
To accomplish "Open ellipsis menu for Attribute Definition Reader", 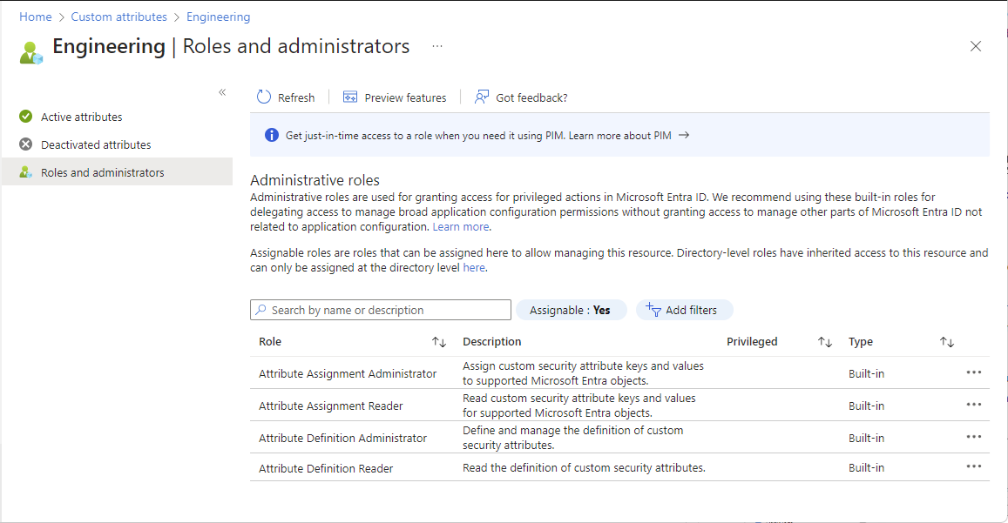I will [973, 467].
